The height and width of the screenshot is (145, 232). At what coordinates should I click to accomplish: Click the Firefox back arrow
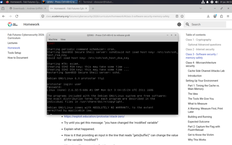(4, 16)
